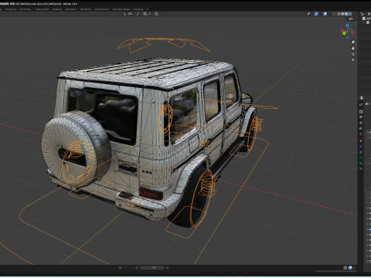Open Output properties tab

[361, 117]
